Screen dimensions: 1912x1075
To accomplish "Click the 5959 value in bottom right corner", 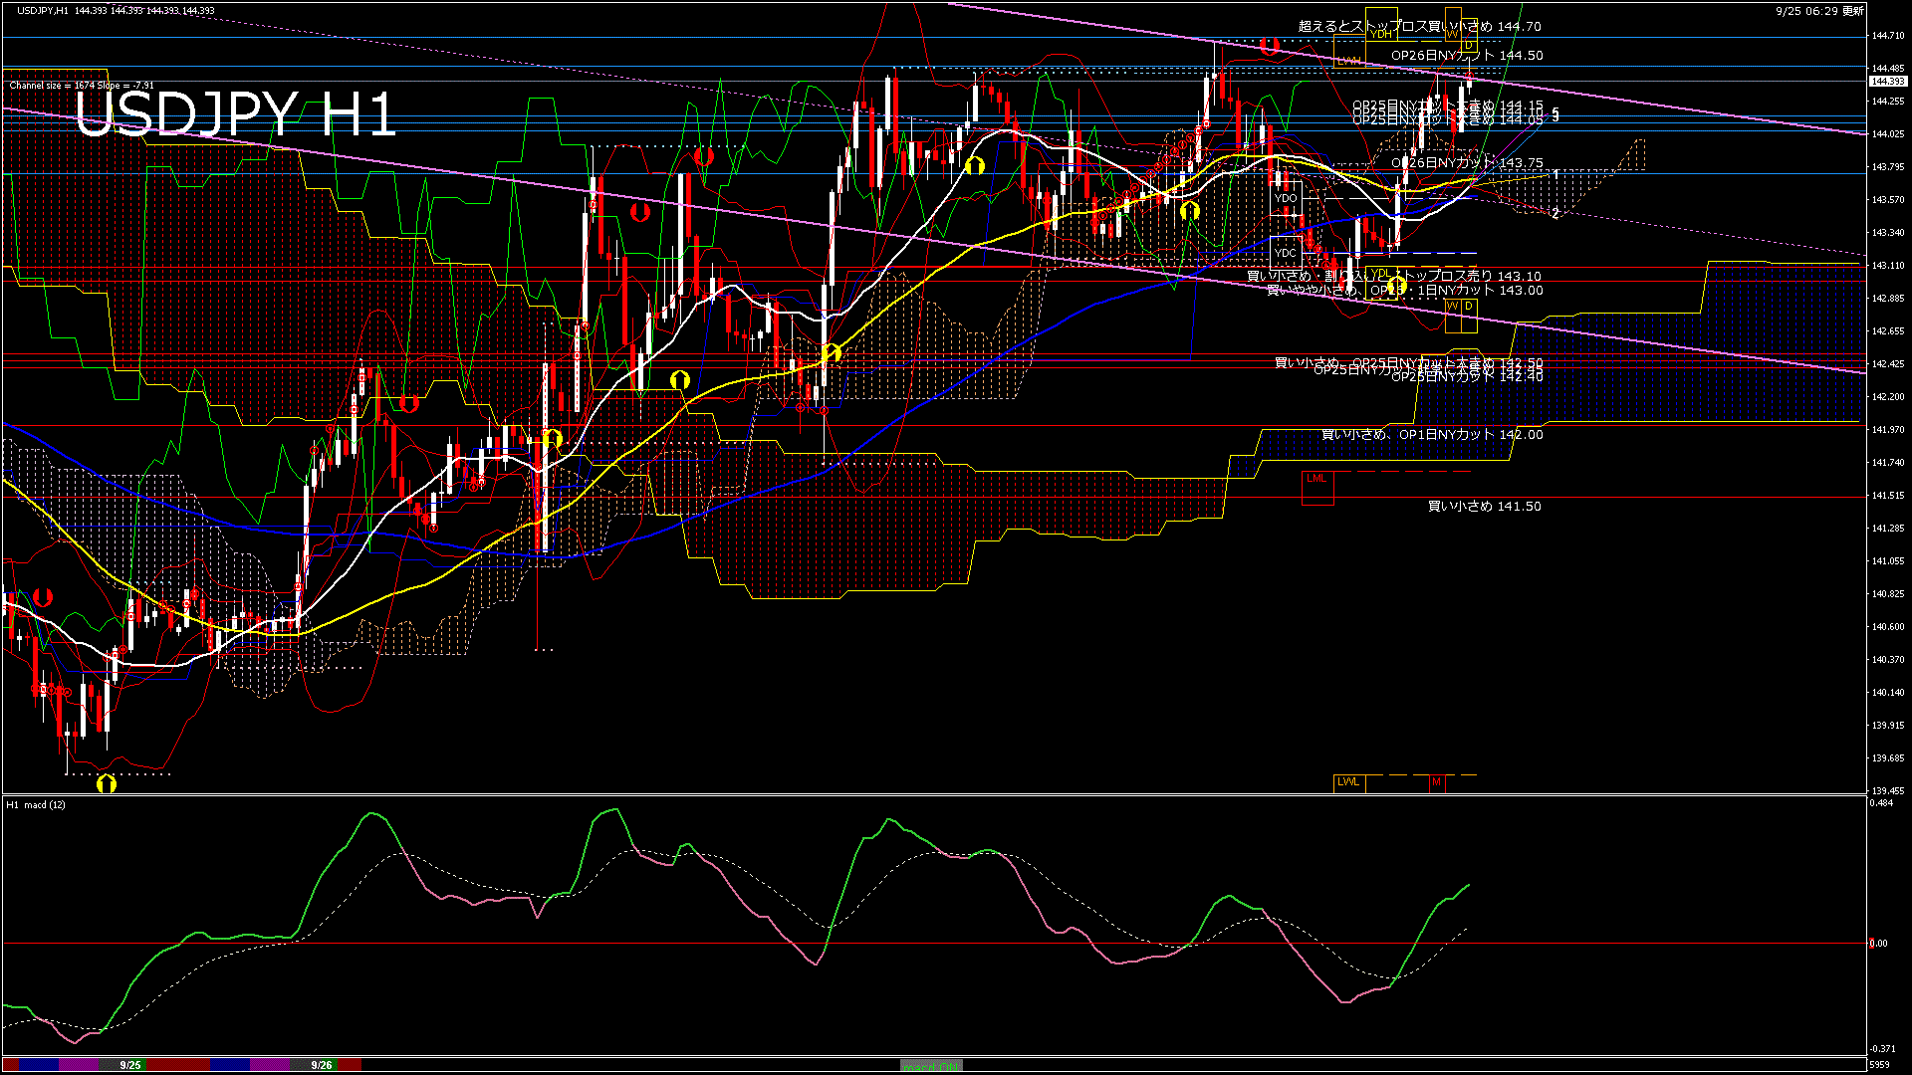I will [1880, 1065].
